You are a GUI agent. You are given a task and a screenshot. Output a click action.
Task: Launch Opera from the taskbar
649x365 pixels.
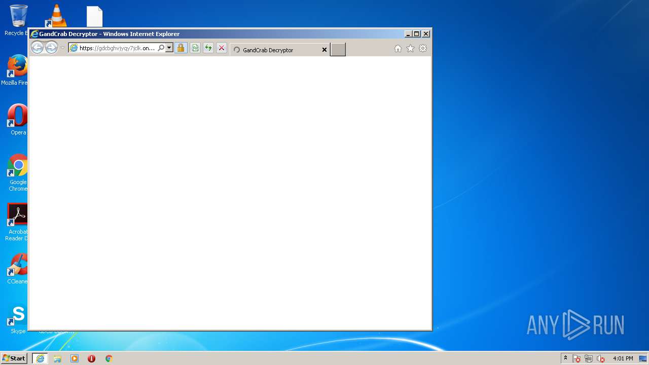click(91, 358)
